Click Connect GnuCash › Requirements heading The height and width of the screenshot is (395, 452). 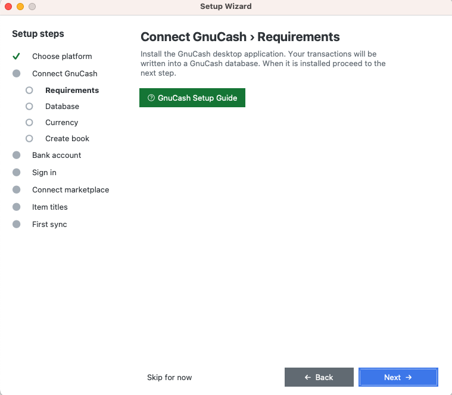pos(240,37)
